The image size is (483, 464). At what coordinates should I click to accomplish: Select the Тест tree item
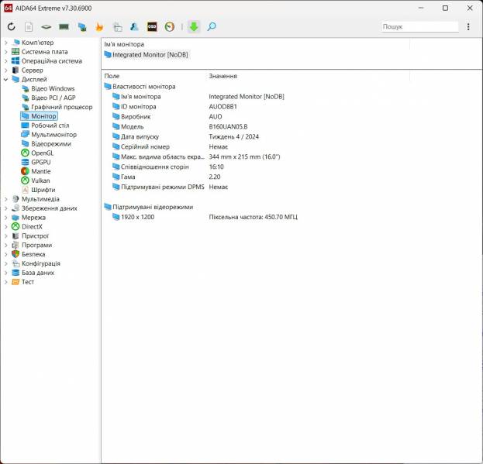(22, 282)
